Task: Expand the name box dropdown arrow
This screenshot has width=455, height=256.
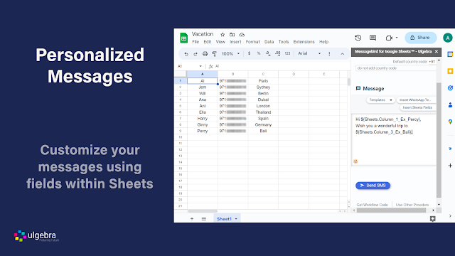Action: tap(200, 66)
